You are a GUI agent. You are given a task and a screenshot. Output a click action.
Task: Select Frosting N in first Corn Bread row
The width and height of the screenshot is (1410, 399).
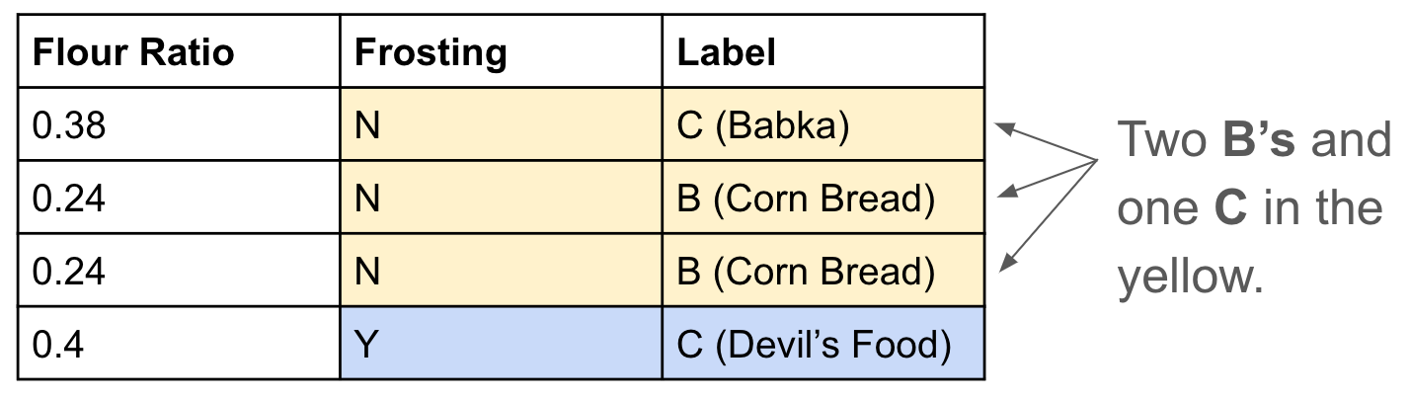tap(366, 199)
